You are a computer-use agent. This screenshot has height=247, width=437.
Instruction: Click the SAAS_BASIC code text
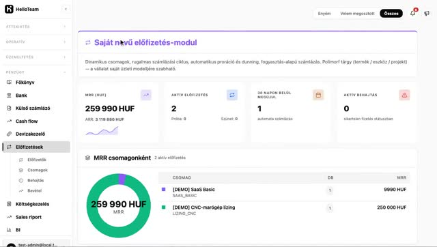coord(184,195)
